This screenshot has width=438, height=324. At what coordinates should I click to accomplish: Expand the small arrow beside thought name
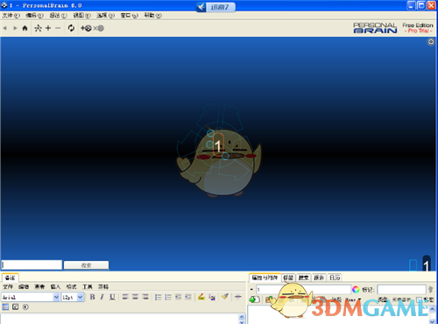click(251, 289)
